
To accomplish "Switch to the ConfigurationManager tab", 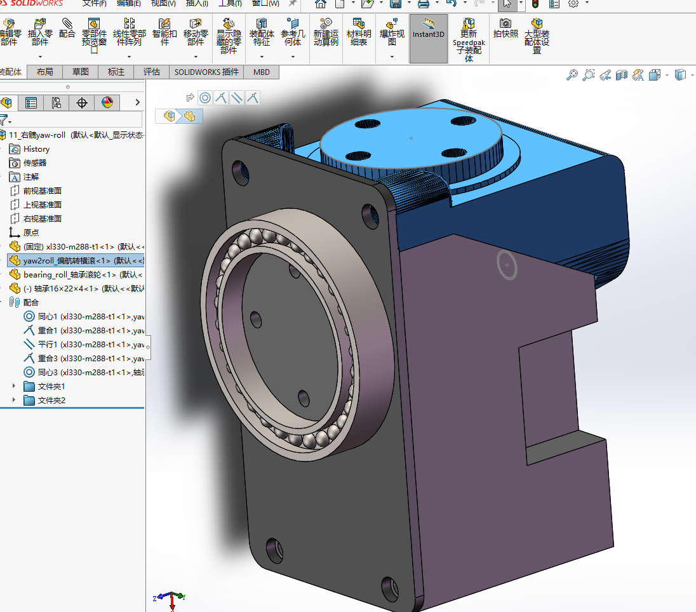I will (x=57, y=103).
